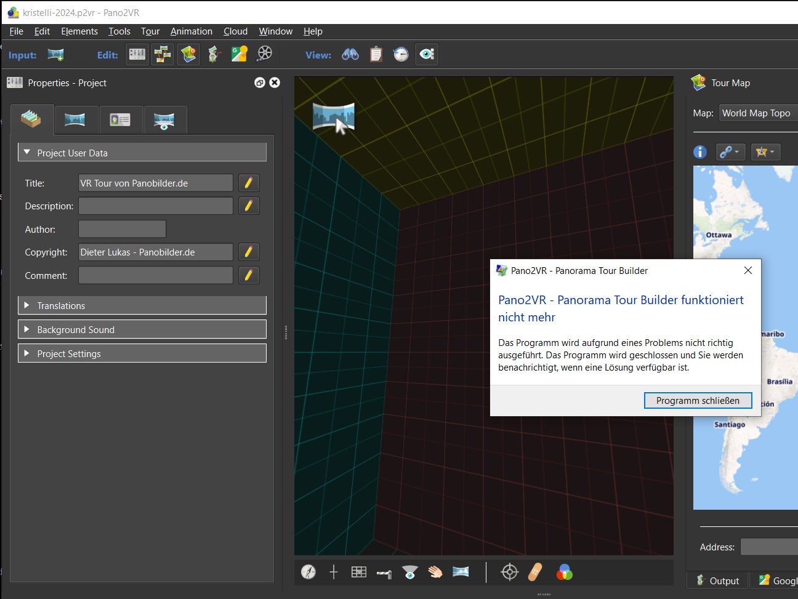Image resolution: width=798 pixels, height=599 pixels.
Task: Click the Input add panorama icon
Action: (55, 55)
